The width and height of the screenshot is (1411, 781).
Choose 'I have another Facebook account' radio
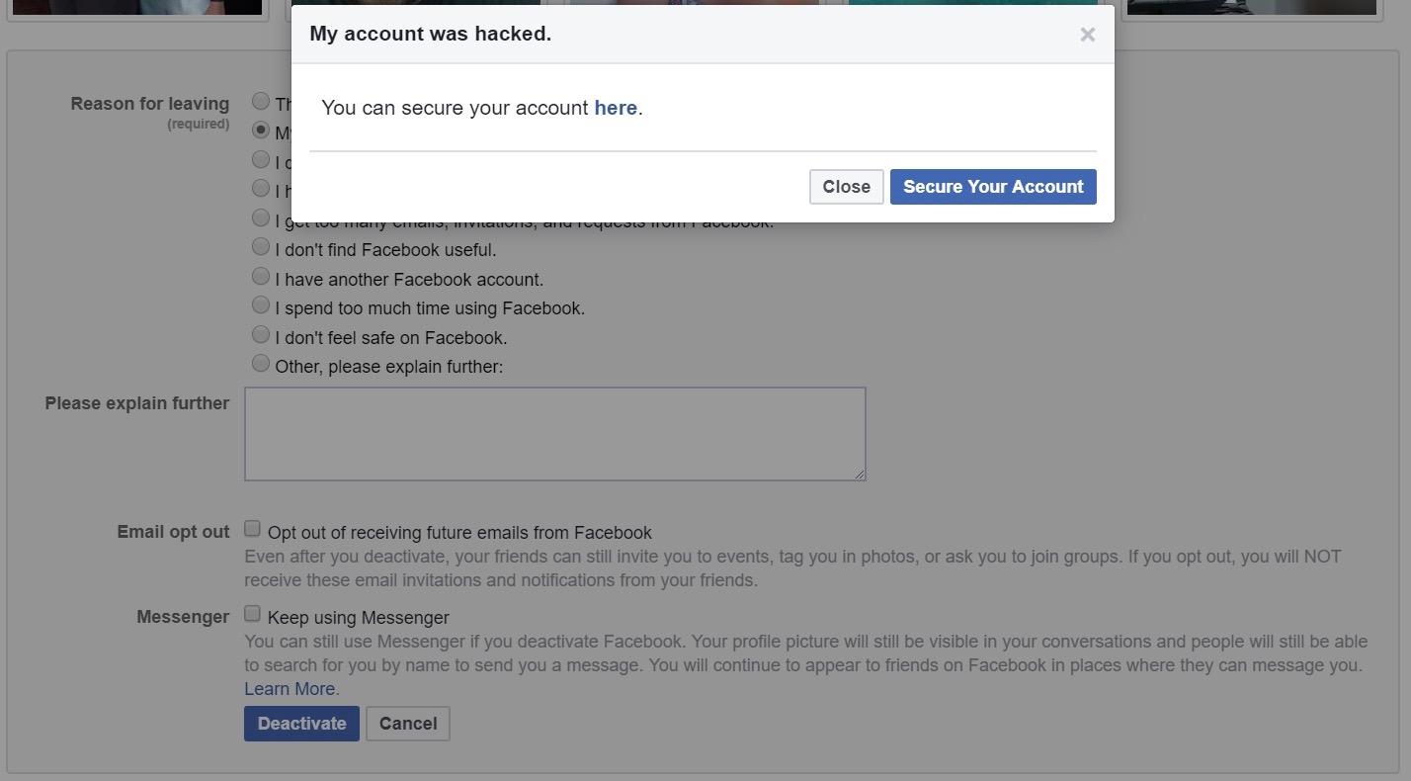click(261, 276)
